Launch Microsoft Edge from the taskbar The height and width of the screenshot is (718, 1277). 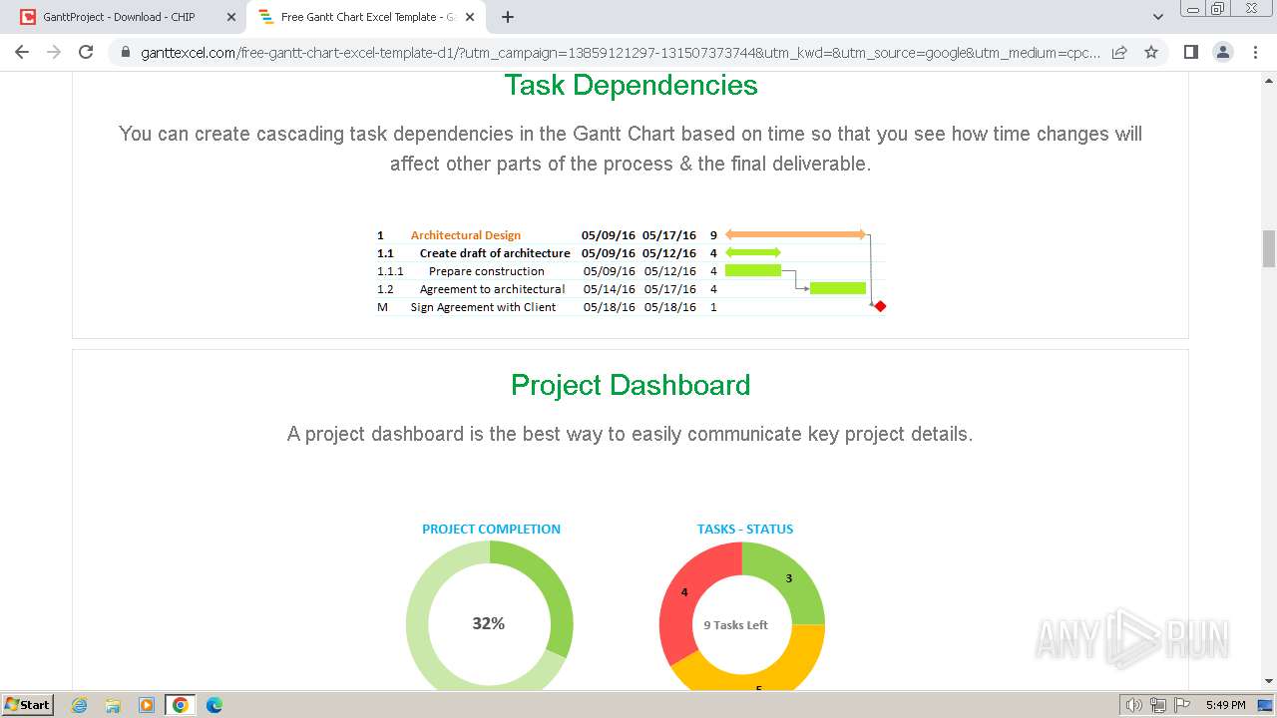point(214,705)
